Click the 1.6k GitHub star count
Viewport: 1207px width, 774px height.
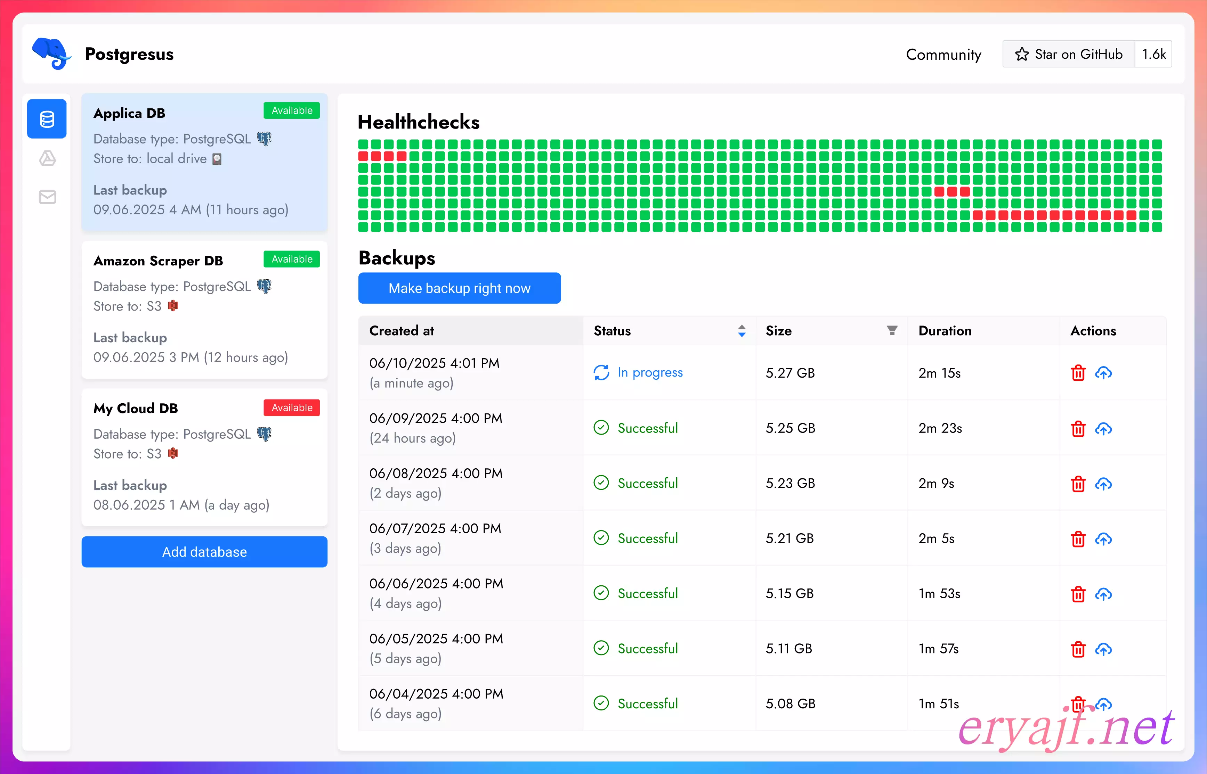1153,54
